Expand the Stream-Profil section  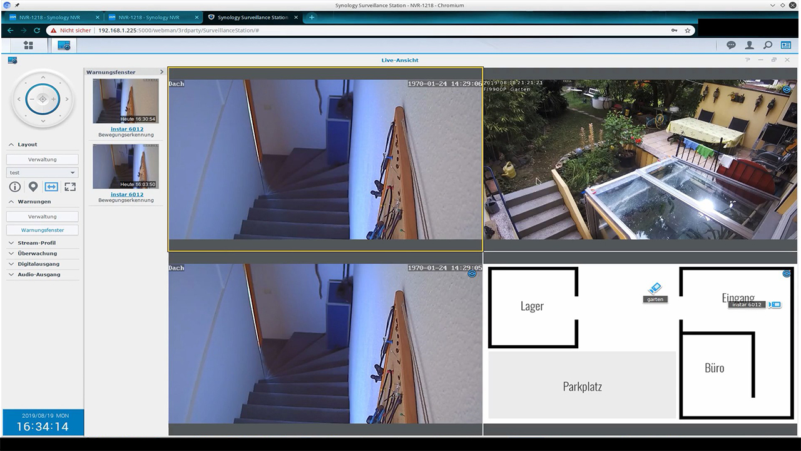(37, 243)
